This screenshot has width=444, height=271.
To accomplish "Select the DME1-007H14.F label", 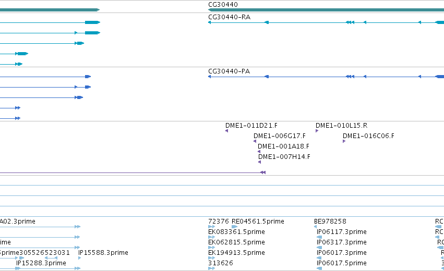I will point(284,157).
